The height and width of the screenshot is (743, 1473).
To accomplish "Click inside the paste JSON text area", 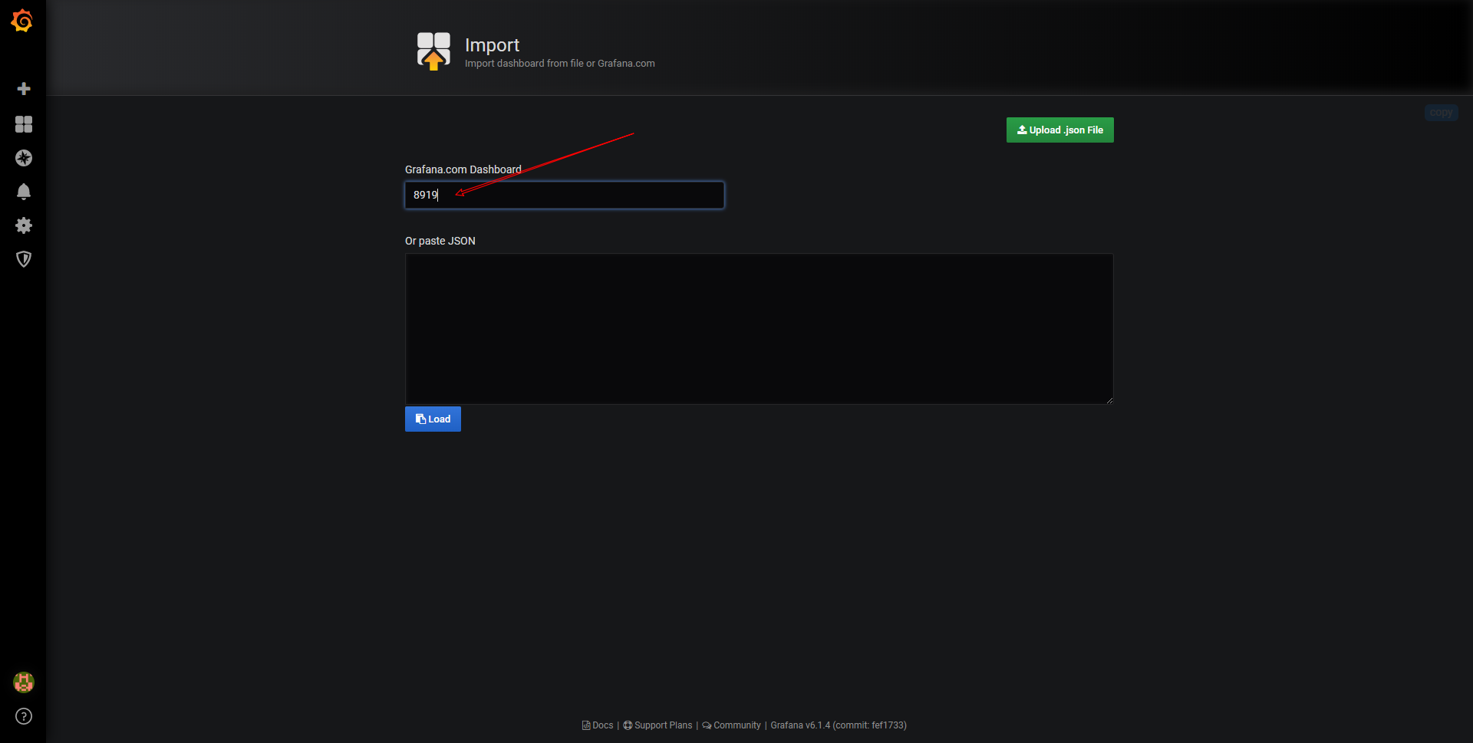I will 759,328.
